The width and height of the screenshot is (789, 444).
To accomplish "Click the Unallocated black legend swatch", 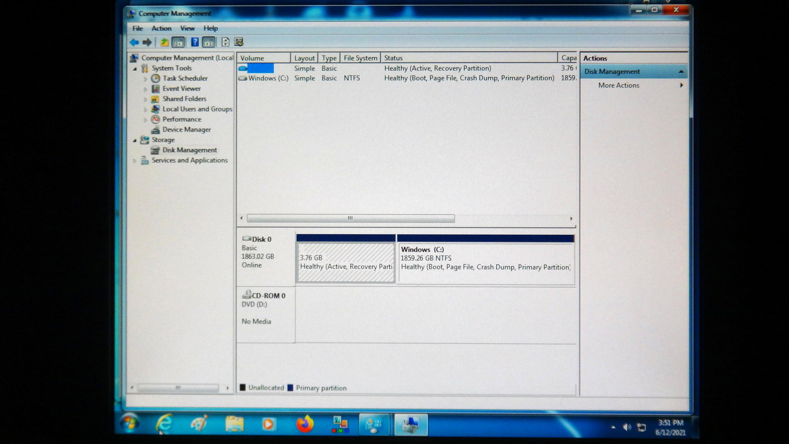I will click(243, 388).
